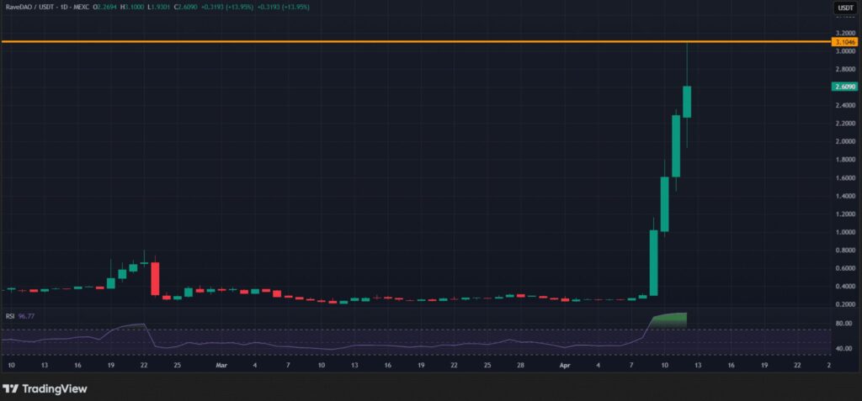862x401 pixels.
Task: Click the 80.00 level on RSI axis
Action: tap(843, 323)
